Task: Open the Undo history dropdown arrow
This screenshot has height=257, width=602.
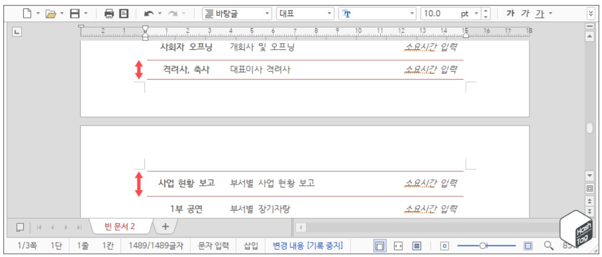Action: (x=160, y=14)
